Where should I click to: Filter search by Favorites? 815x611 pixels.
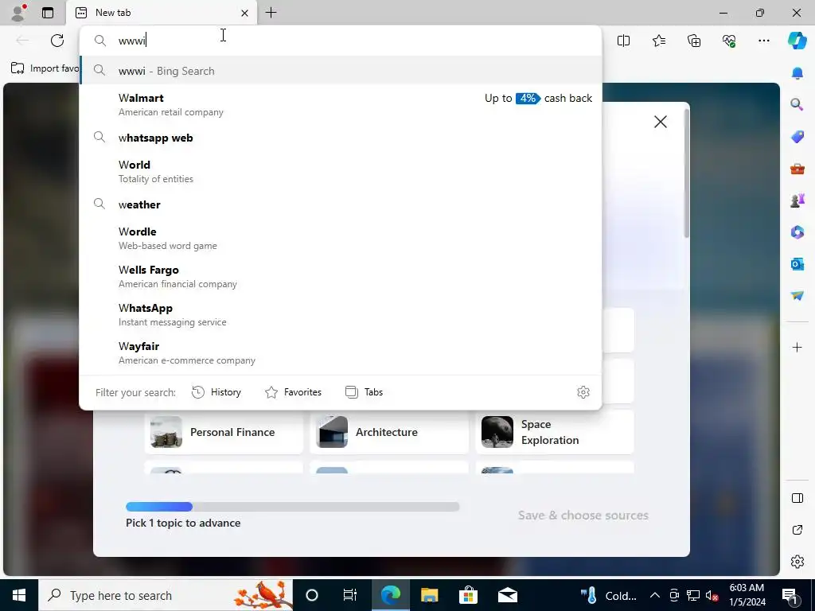[293, 392]
